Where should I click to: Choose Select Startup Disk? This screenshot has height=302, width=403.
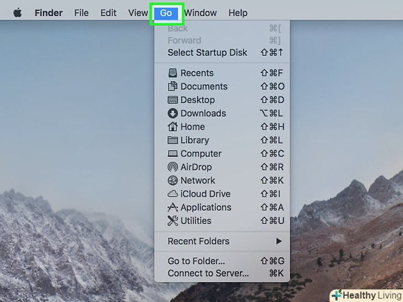pos(222,53)
